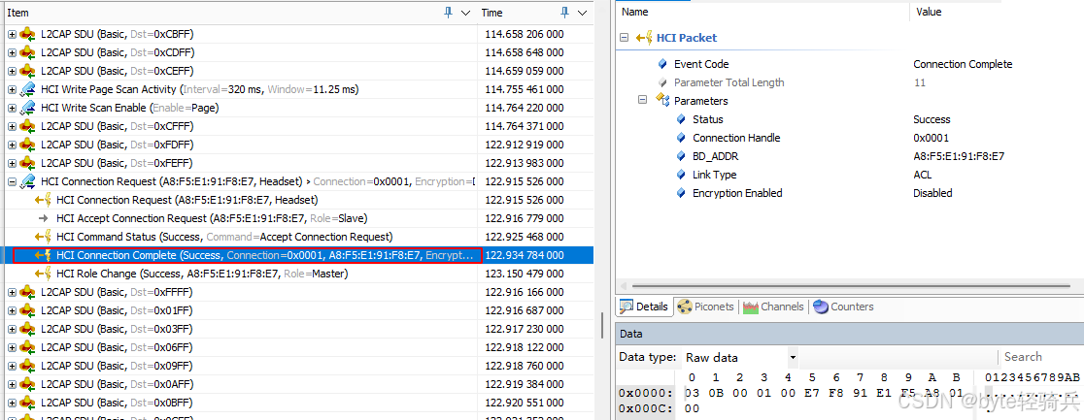Click the HCI Write Page Scan Activity icon

coord(27,90)
